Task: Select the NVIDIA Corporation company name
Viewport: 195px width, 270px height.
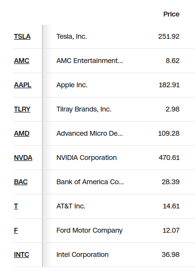Action: (x=86, y=158)
